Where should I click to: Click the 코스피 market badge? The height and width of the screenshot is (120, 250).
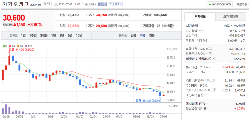[47, 4]
